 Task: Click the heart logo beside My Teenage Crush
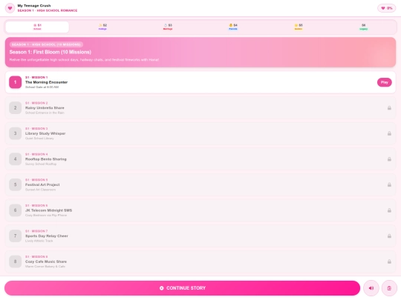tap(10, 8)
